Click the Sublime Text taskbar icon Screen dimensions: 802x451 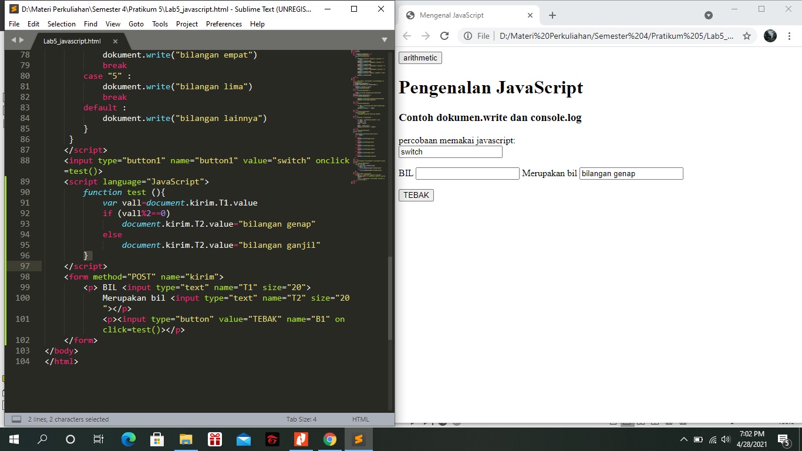point(360,439)
